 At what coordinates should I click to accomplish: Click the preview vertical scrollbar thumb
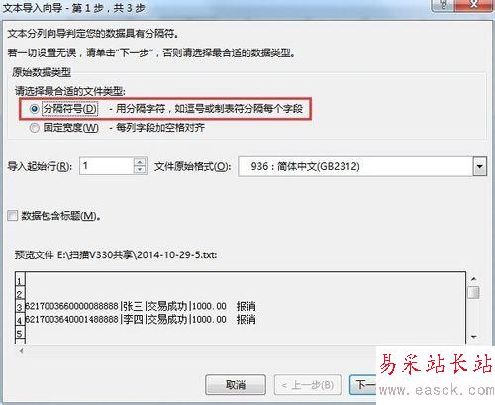tap(474, 292)
